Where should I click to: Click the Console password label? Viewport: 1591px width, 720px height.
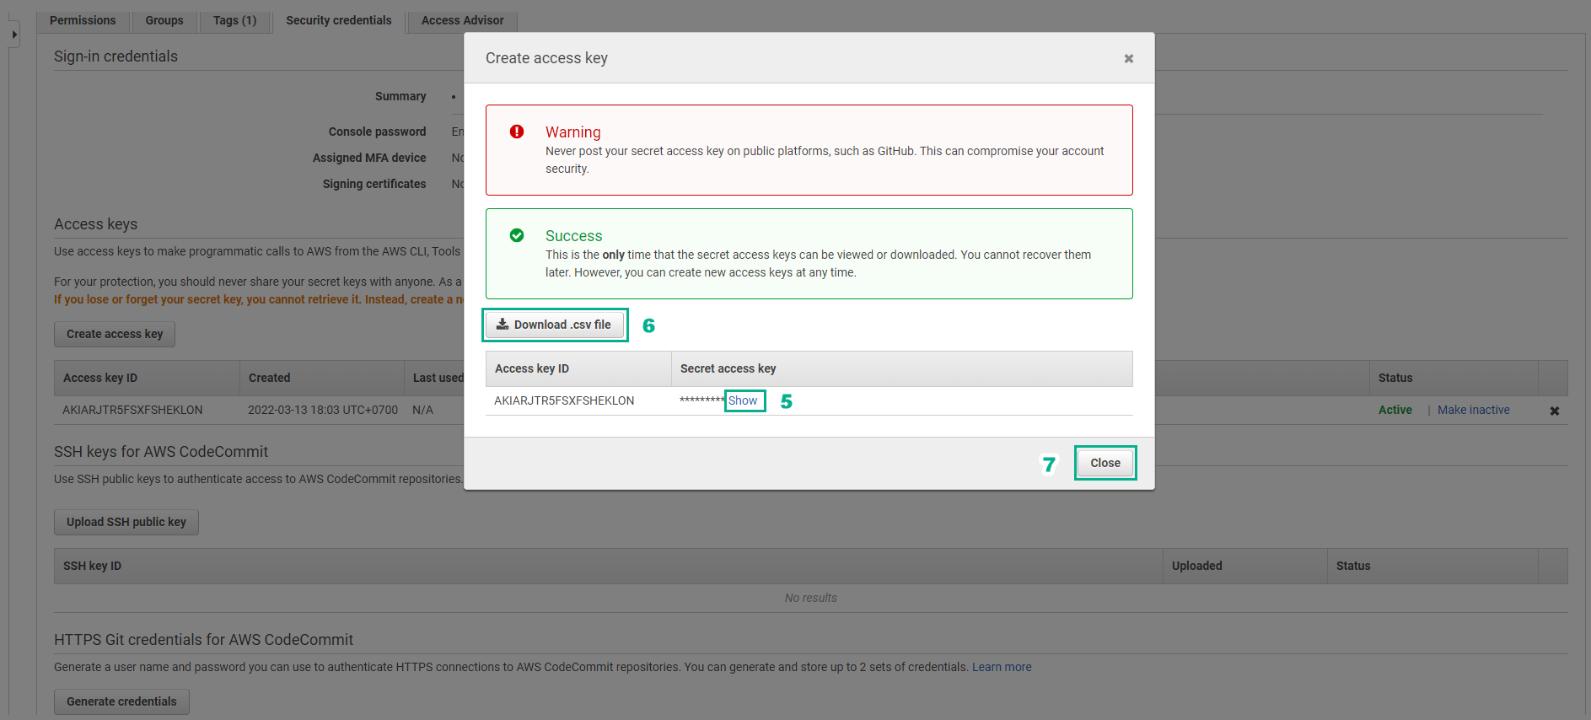tap(377, 132)
